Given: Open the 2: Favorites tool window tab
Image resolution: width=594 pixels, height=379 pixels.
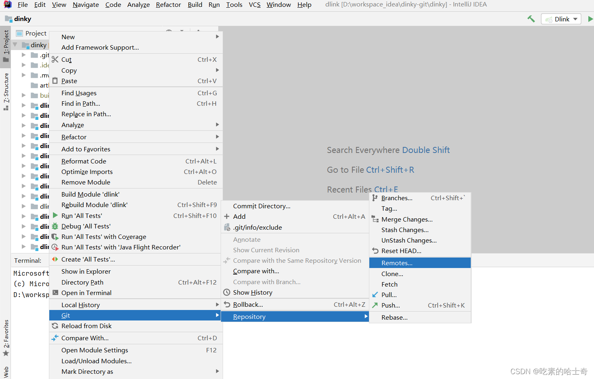Looking at the screenshot, I should pyautogui.click(x=6, y=338).
